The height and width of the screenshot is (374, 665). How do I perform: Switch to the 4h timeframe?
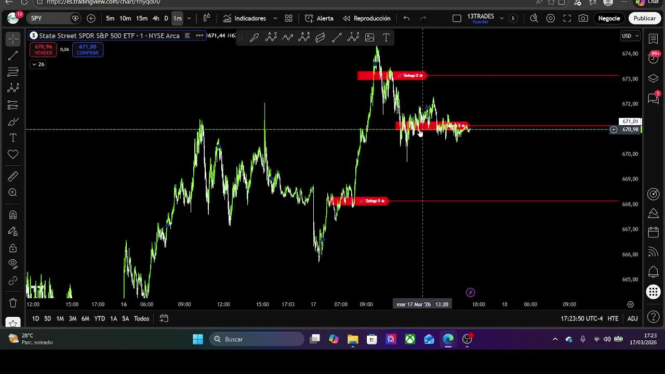pyautogui.click(x=156, y=18)
